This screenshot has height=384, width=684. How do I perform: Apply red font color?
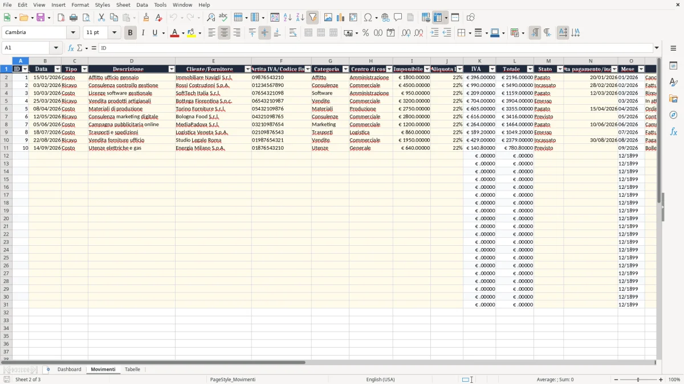click(x=175, y=33)
